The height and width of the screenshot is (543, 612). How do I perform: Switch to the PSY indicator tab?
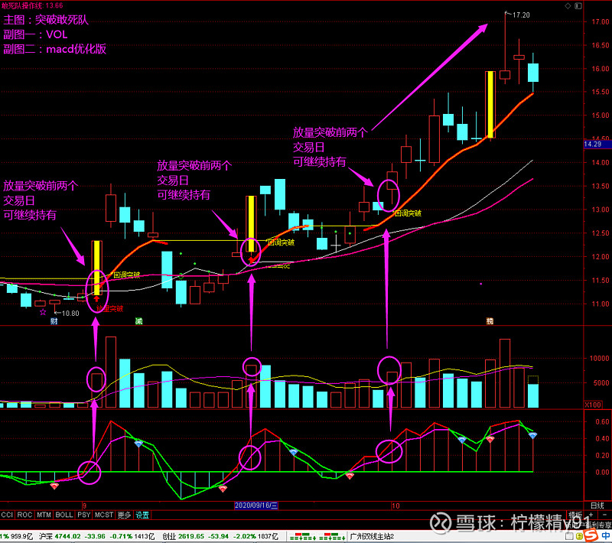pos(83,515)
